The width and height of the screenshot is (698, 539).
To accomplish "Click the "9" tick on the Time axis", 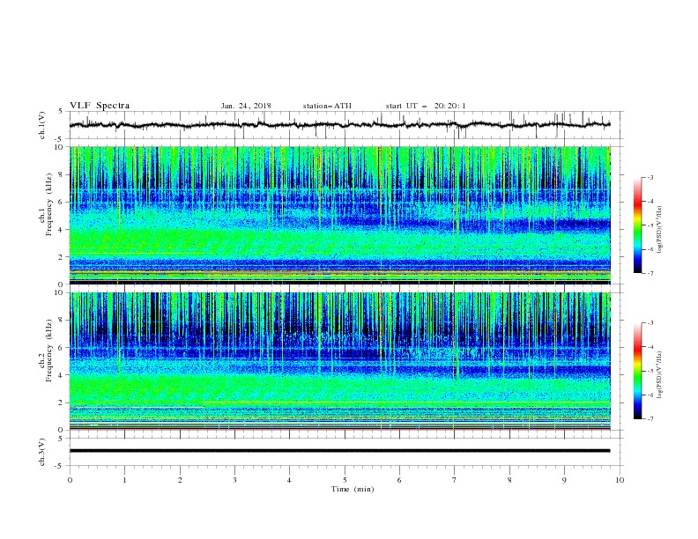I will tap(564, 480).
